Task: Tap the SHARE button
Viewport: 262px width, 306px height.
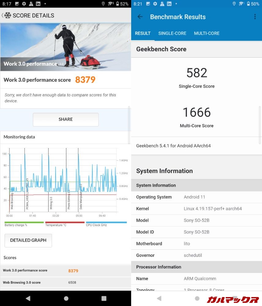Action: (66, 119)
